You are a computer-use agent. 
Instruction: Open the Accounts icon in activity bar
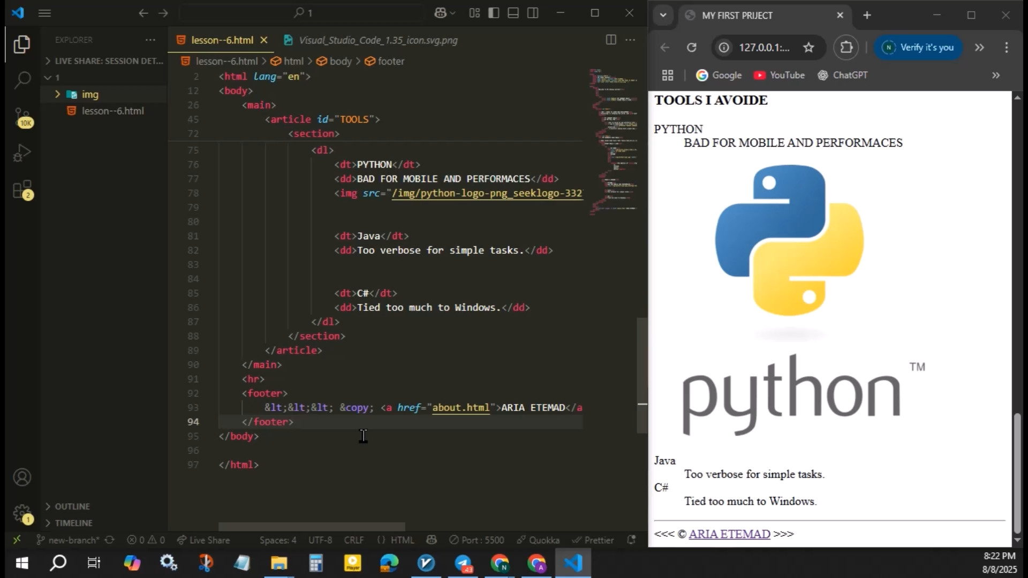coord(22,477)
